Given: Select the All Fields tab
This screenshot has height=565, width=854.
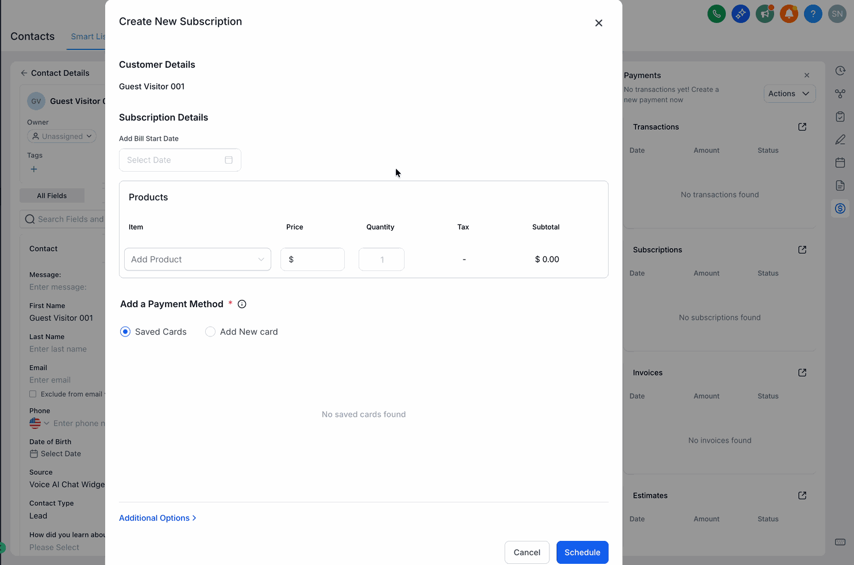Looking at the screenshot, I should (x=52, y=196).
